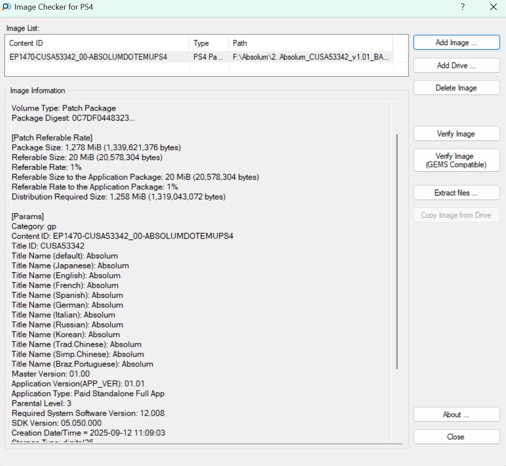
Task: Open the About ... dialog
Action: [456, 415]
